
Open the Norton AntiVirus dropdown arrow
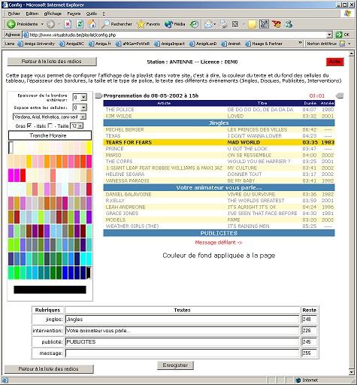pyautogui.click(x=349, y=44)
